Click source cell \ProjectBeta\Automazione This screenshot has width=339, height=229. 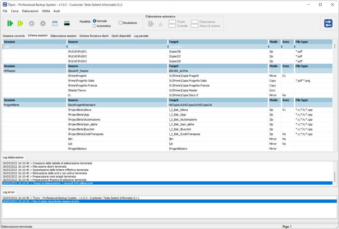tap(117, 120)
